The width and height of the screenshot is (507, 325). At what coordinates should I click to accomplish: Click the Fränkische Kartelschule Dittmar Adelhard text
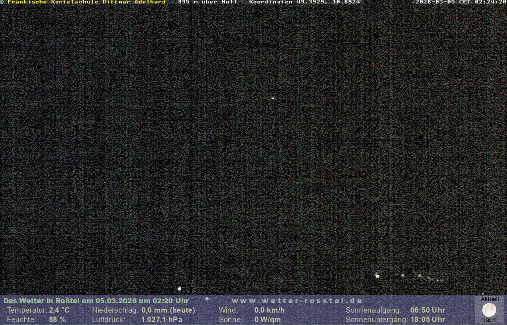87,2
